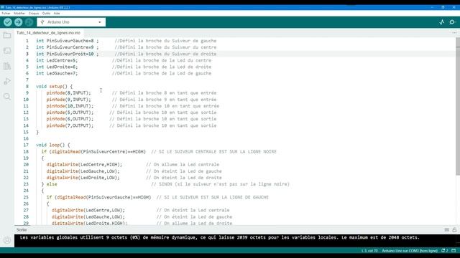Open the Aide menu
Viewport: 460px width, 258px height.
point(57,13)
